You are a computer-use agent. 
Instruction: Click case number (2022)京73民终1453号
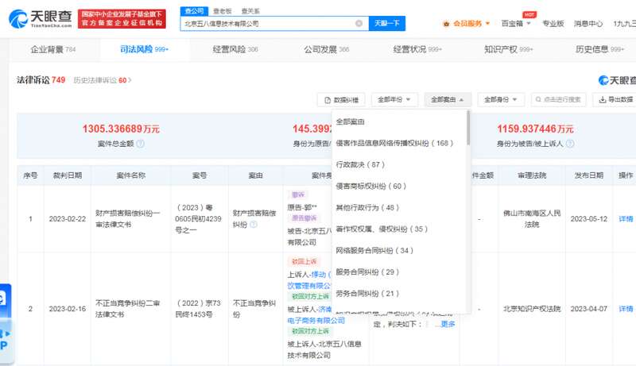(x=198, y=309)
